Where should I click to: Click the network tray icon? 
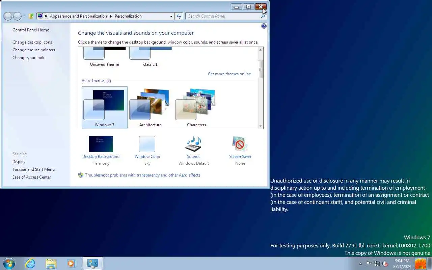point(377,264)
